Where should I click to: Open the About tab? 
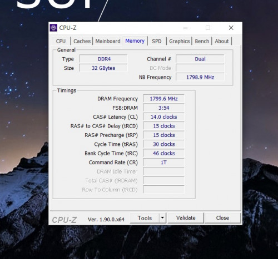coord(222,41)
